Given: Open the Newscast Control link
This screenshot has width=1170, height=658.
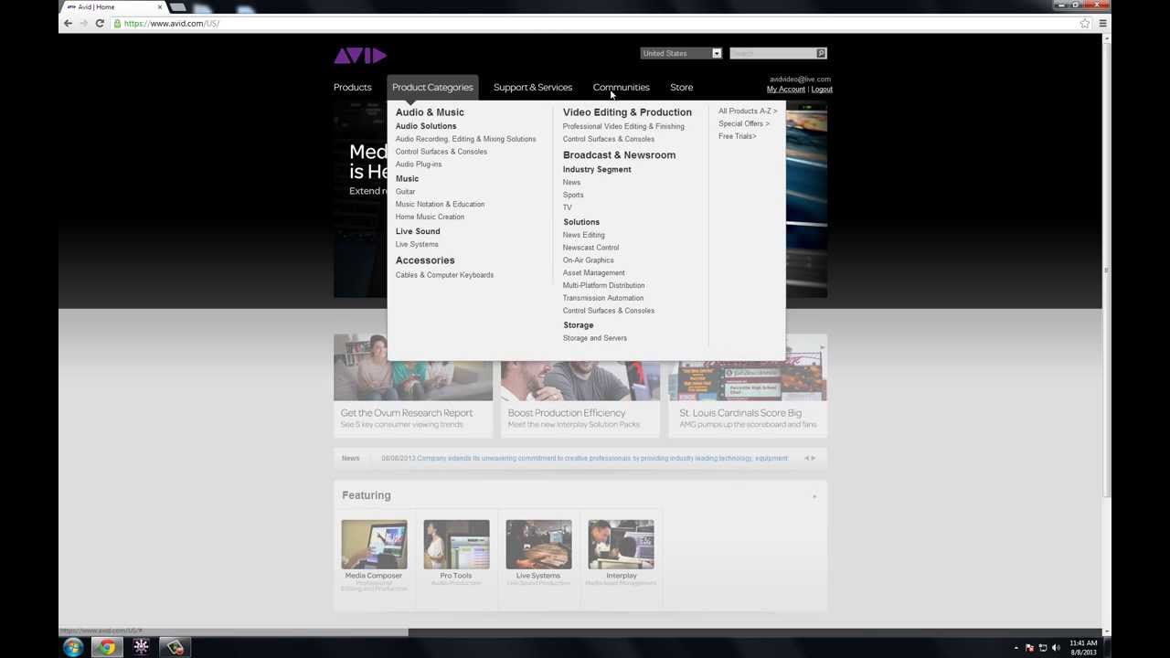Looking at the screenshot, I should pyautogui.click(x=590, y=248).
